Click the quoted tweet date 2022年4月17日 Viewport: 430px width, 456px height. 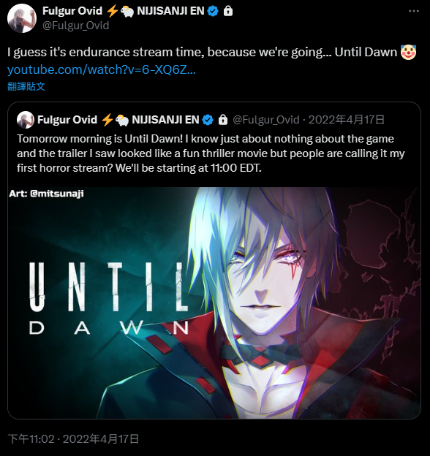point(346,120)
